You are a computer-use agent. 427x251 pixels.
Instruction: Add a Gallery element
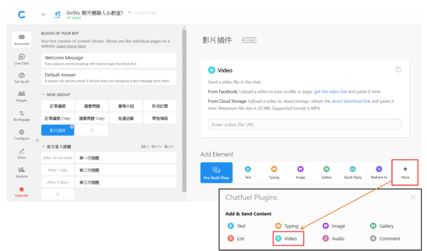tap(326, 173)
